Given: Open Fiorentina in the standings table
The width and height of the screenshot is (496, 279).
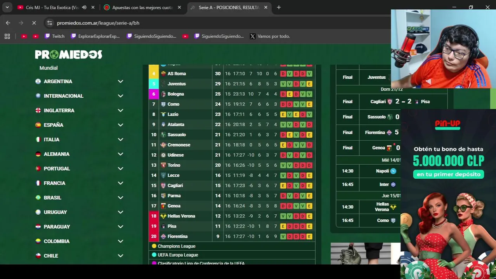Looking at the screenshot, I should coord(177,236).
